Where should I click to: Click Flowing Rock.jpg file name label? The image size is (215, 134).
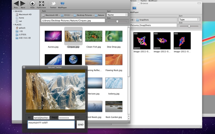tap(114, 70)
